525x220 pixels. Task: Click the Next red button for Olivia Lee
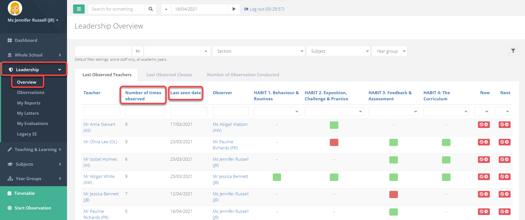(505, 142)
